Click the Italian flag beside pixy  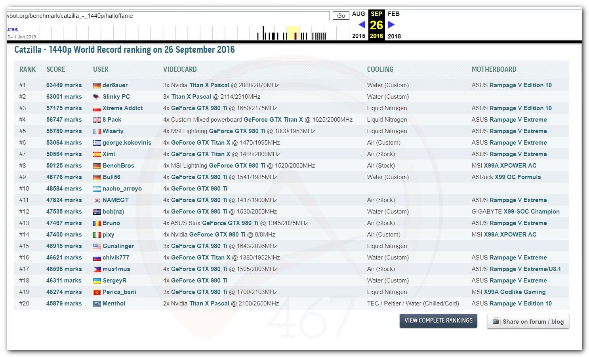coord(97,235)
